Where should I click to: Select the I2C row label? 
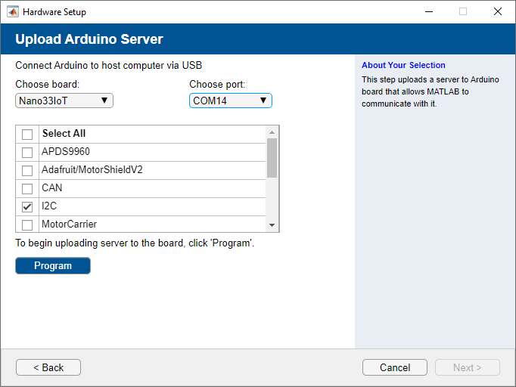point(50,206)
